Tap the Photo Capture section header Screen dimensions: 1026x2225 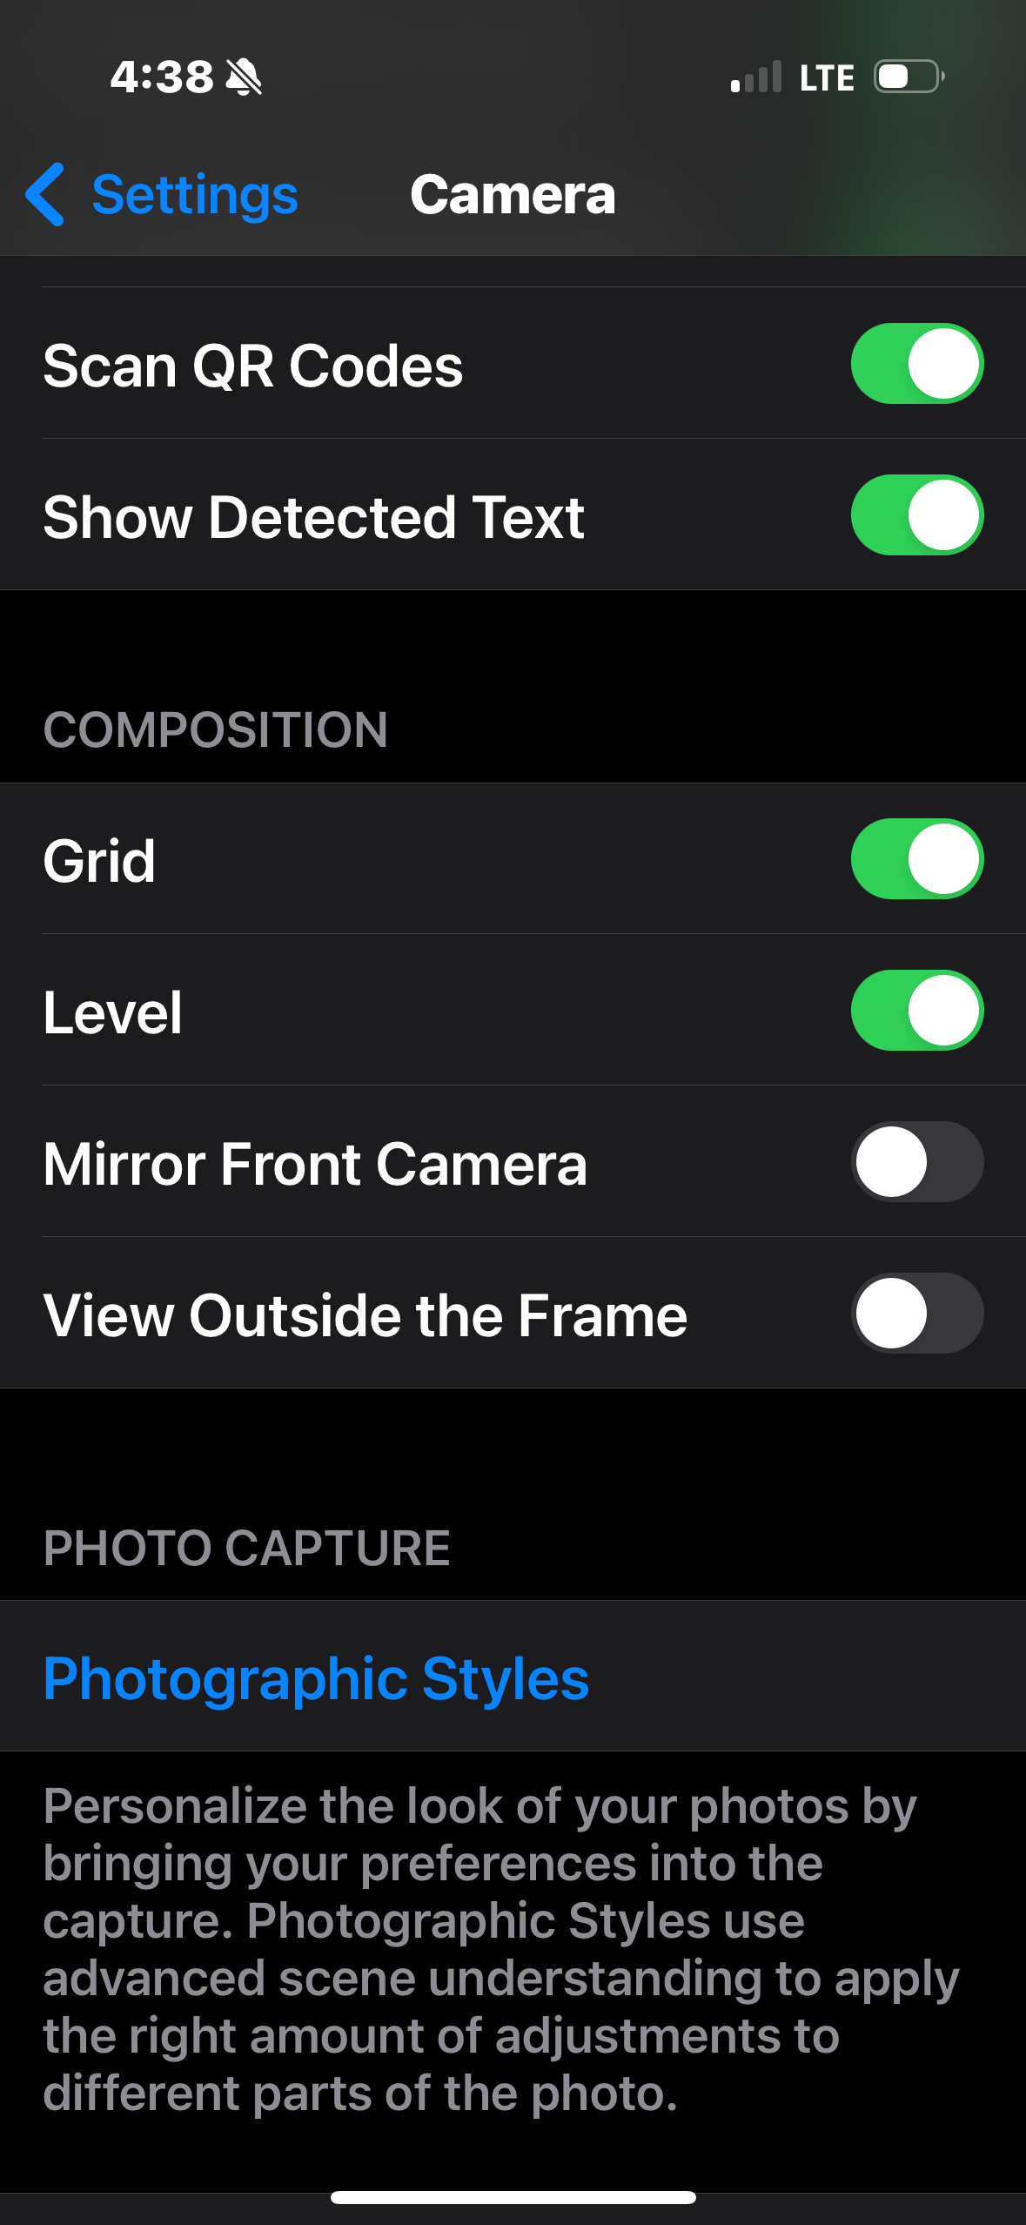(246, 1548)
